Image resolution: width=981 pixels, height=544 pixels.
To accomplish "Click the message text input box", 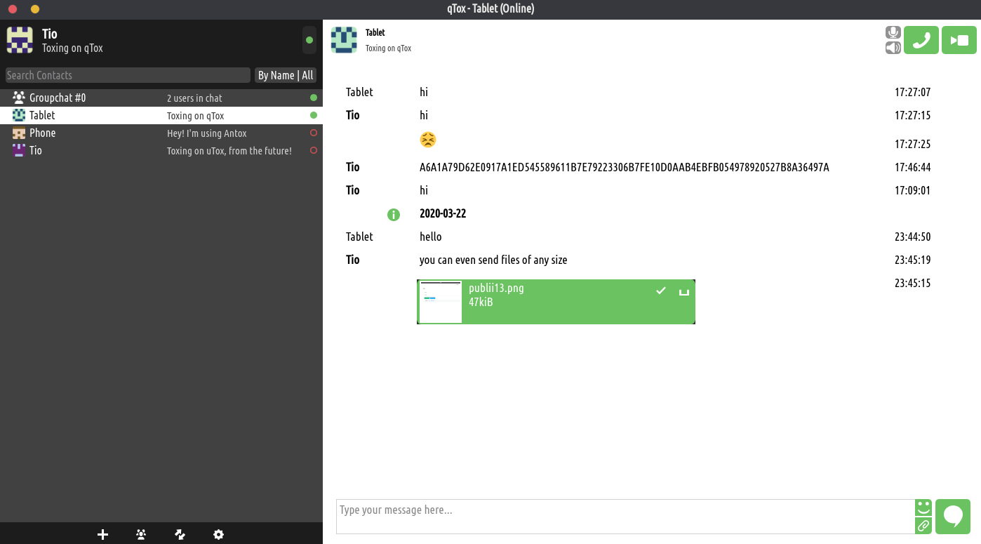I will pos(625,517).
